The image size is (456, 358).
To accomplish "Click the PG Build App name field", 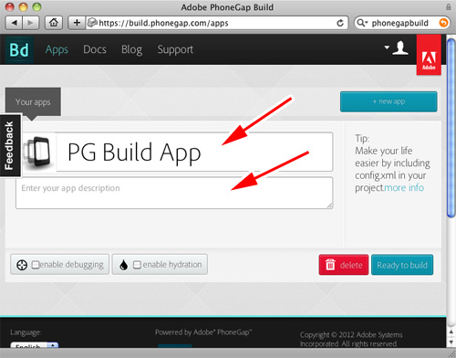I will (194, 152).
